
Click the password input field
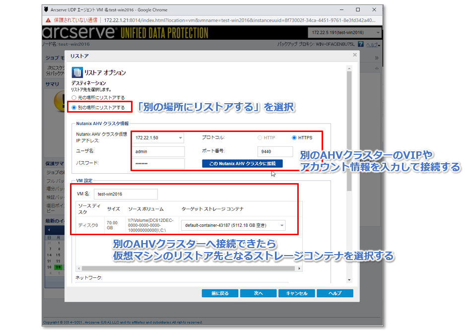click(158, 163)
